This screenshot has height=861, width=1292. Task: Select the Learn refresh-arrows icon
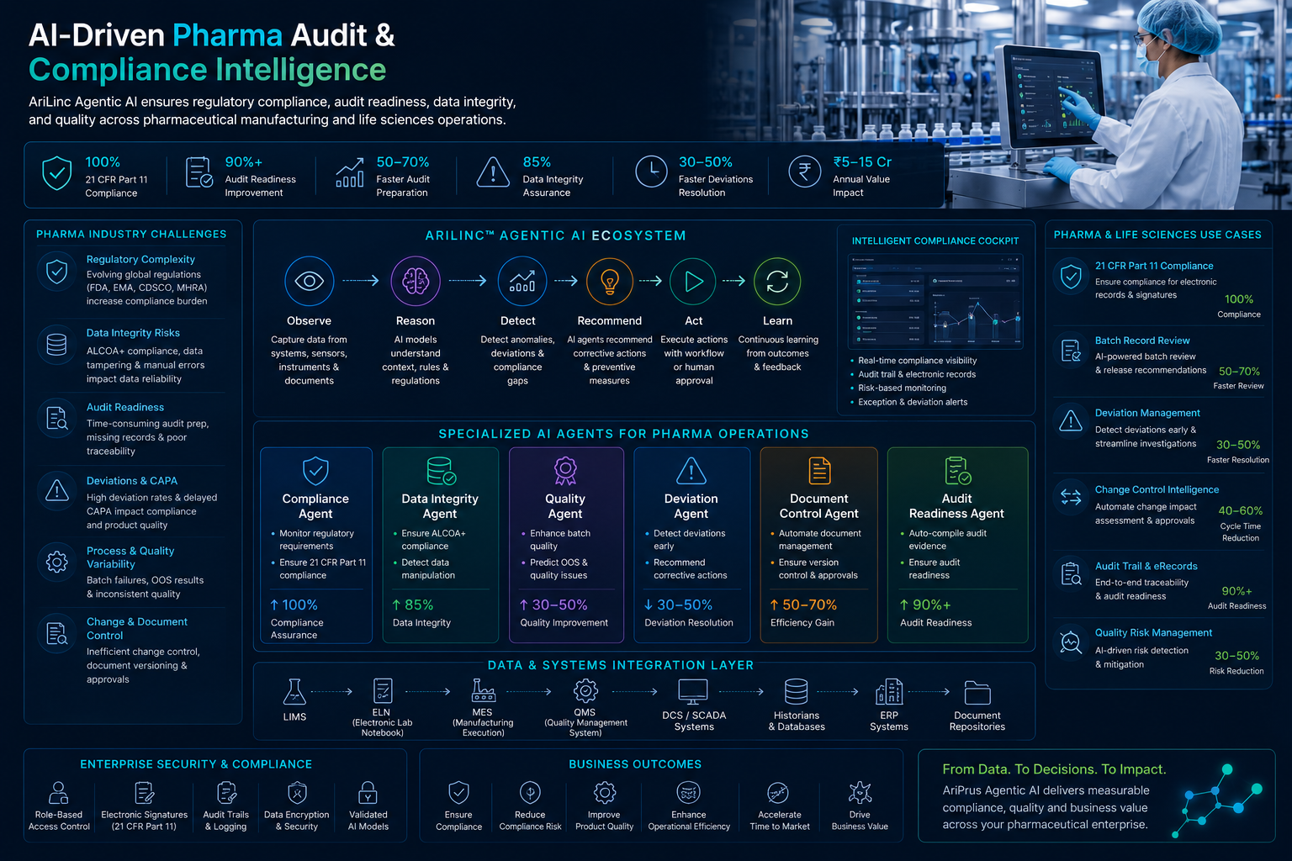tap(777, 281)
